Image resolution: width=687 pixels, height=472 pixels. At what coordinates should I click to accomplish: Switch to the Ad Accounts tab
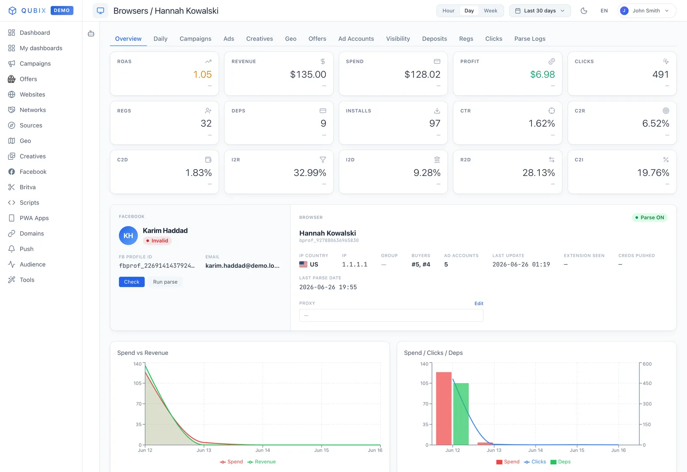[x=356, y=39]
